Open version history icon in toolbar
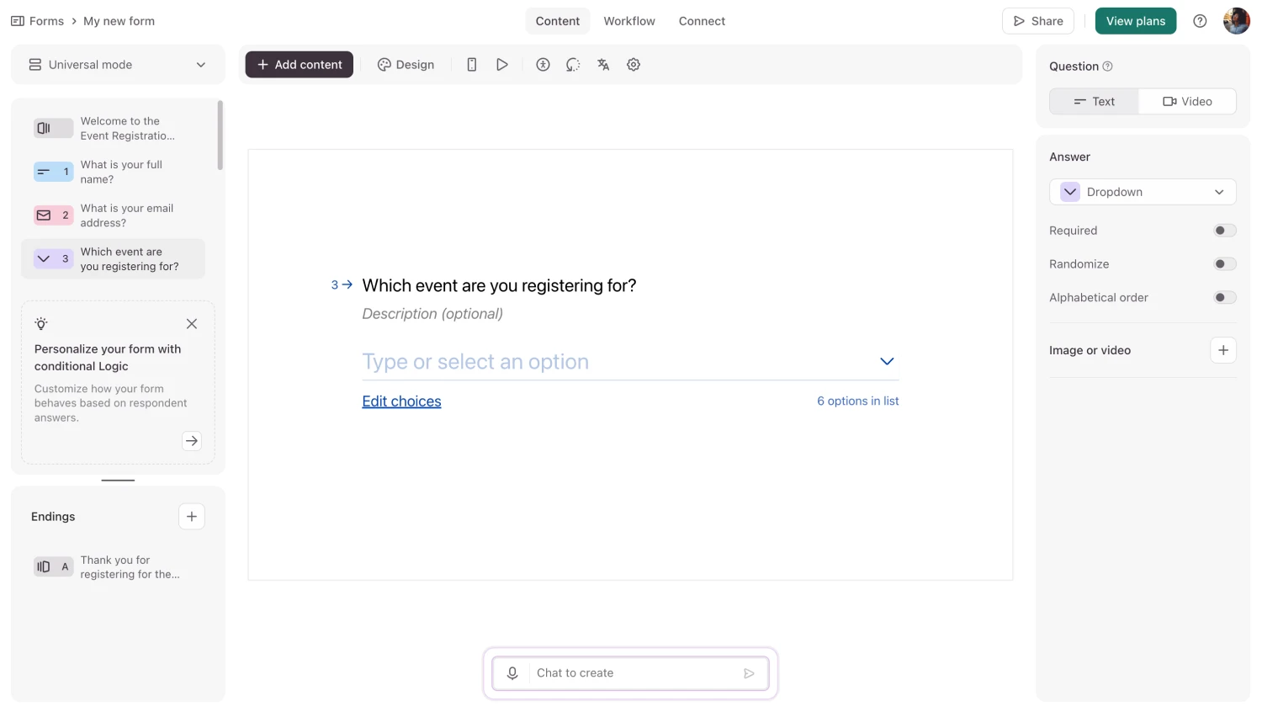 tap(573, 64)
